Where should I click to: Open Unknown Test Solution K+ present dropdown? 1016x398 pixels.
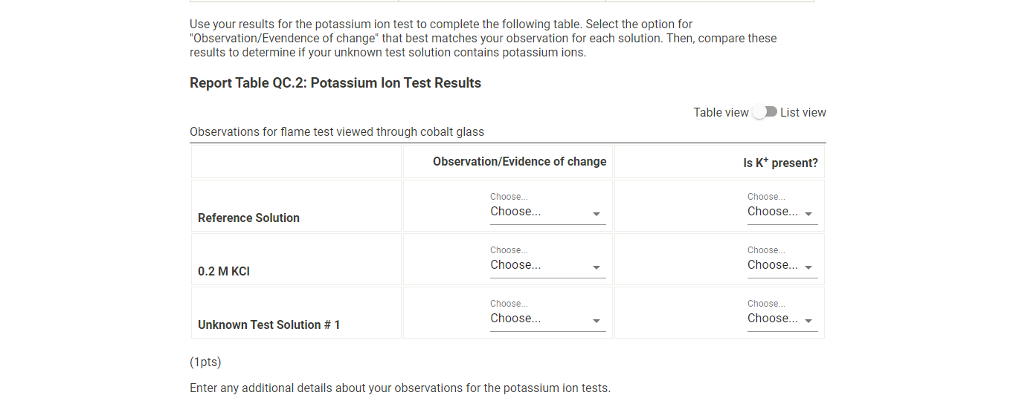point(782,319)
